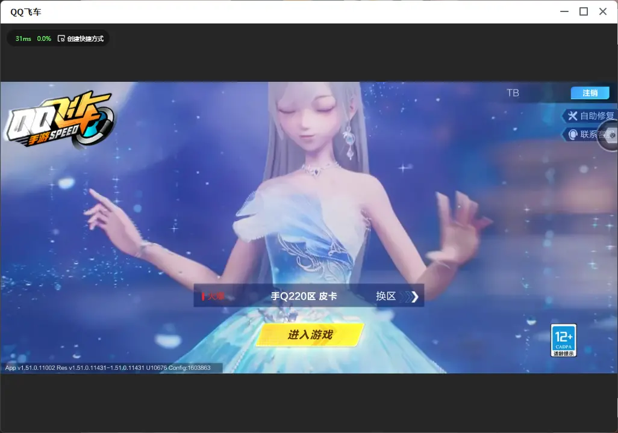Select the 手Q220区 皮卡 server name

[x=304, y=296]
